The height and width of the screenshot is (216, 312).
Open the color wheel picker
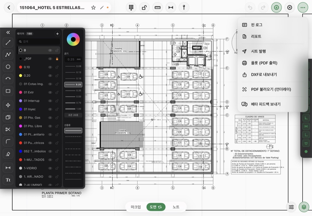click(x=73, y=39)
